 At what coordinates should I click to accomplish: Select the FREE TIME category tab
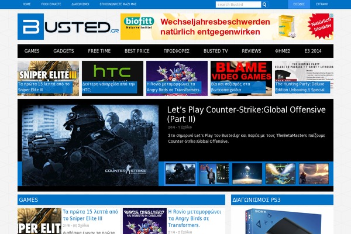coord(99,51)
